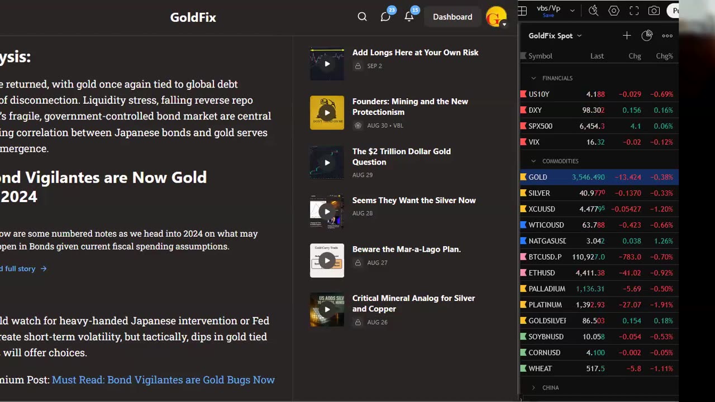Select the DXY symbol in the watchlist
The image size is (715, 402).
tap(535, 111)
